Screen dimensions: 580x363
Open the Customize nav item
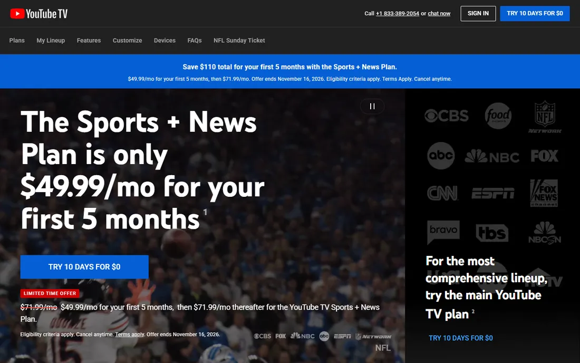coord(127,40)
